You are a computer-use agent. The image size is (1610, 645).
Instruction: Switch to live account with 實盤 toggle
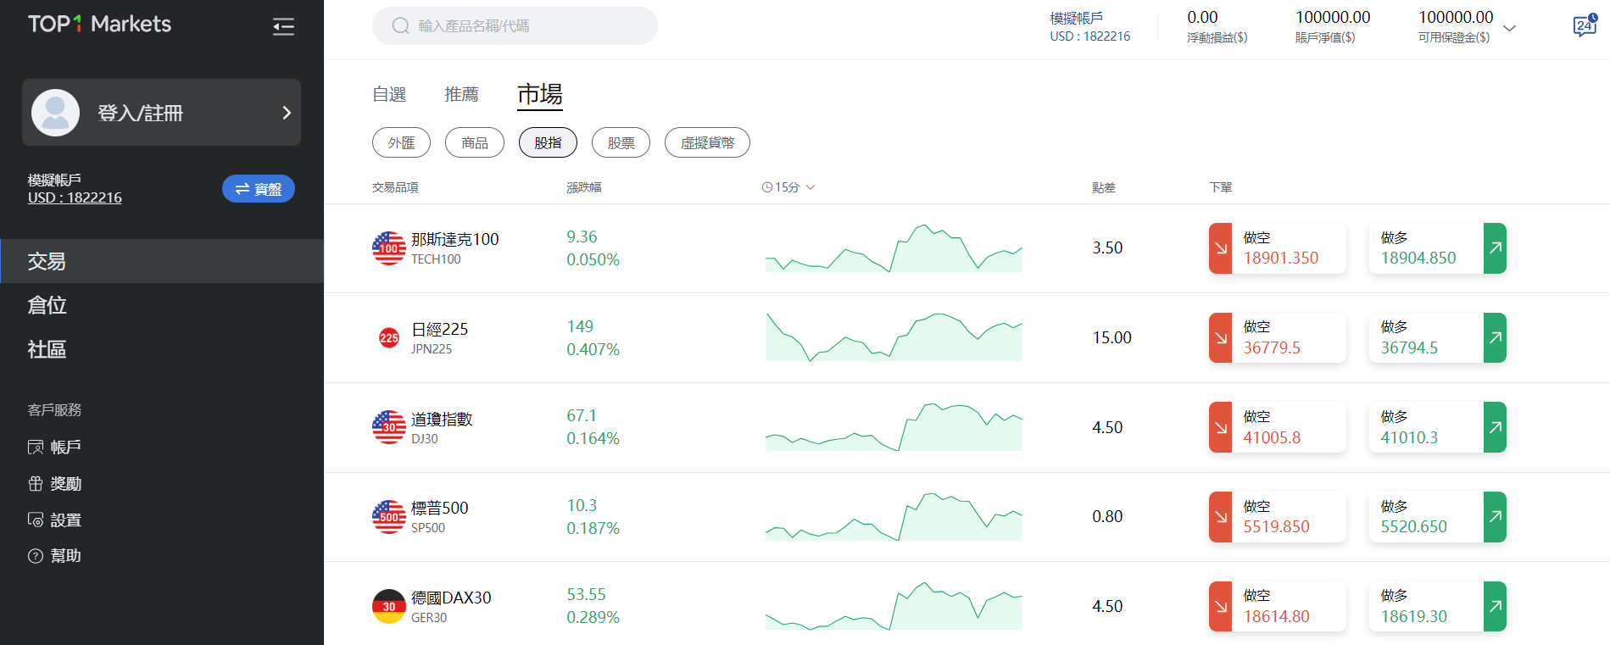pyautogui.click(x=258, y=189)
